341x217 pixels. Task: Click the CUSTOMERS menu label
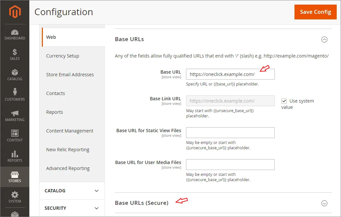[15, 99]
